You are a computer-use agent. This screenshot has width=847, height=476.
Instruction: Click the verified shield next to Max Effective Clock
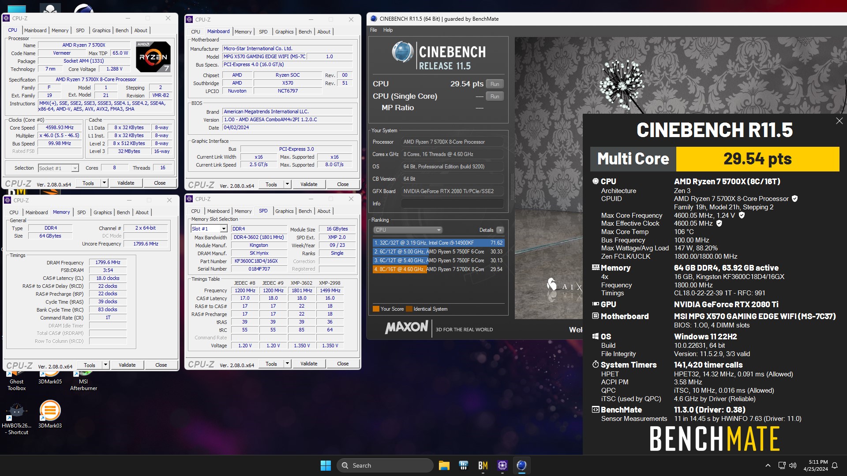tap(719, 223)
